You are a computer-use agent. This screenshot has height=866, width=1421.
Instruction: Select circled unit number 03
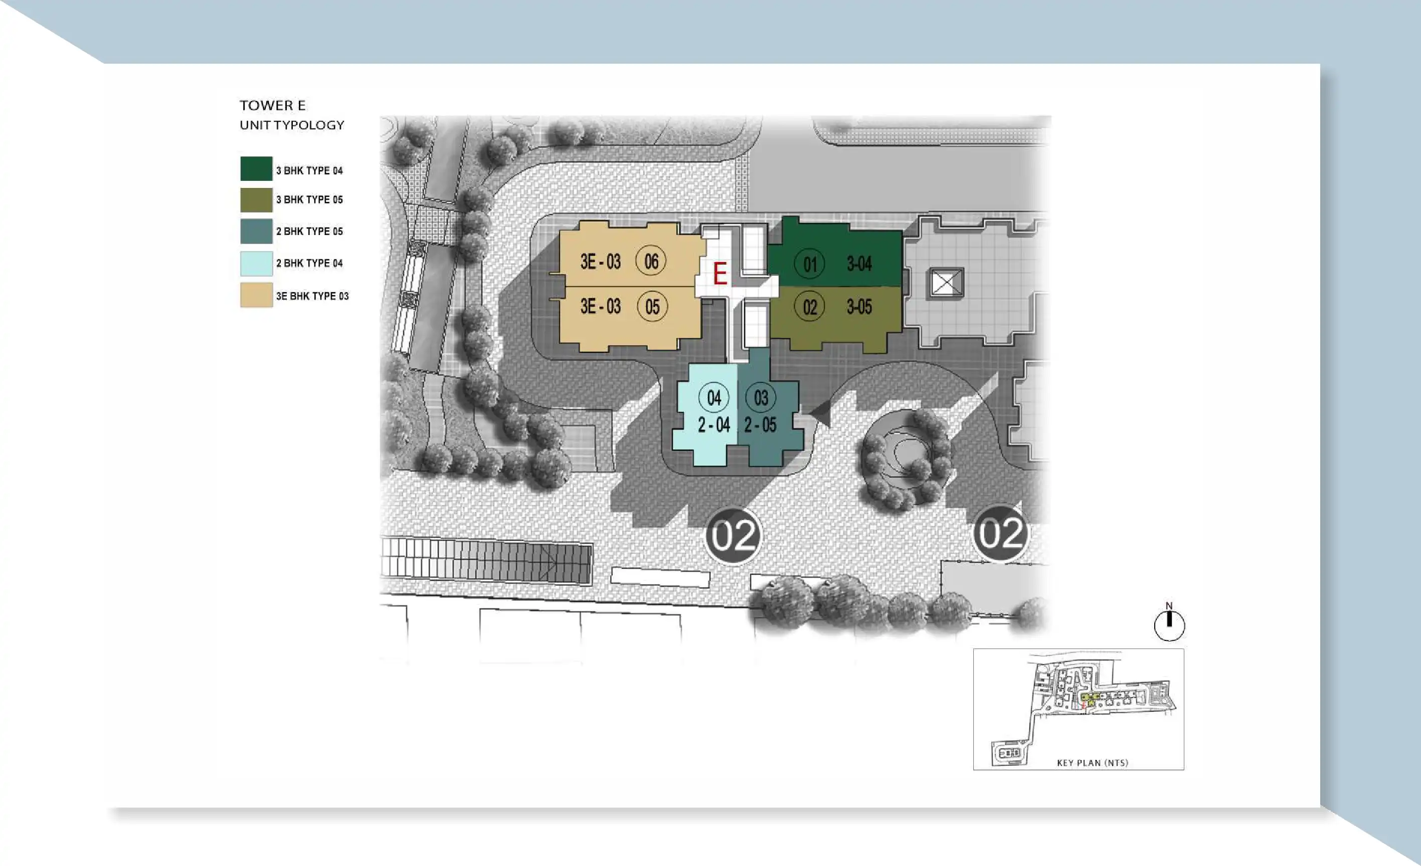click(x=760, y=397)
